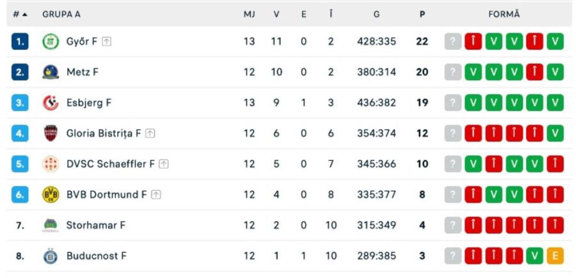Viewport: 576px width, 278px height.
Task: Click the Gloria Bistrița F crest
Action: point(51,134)
